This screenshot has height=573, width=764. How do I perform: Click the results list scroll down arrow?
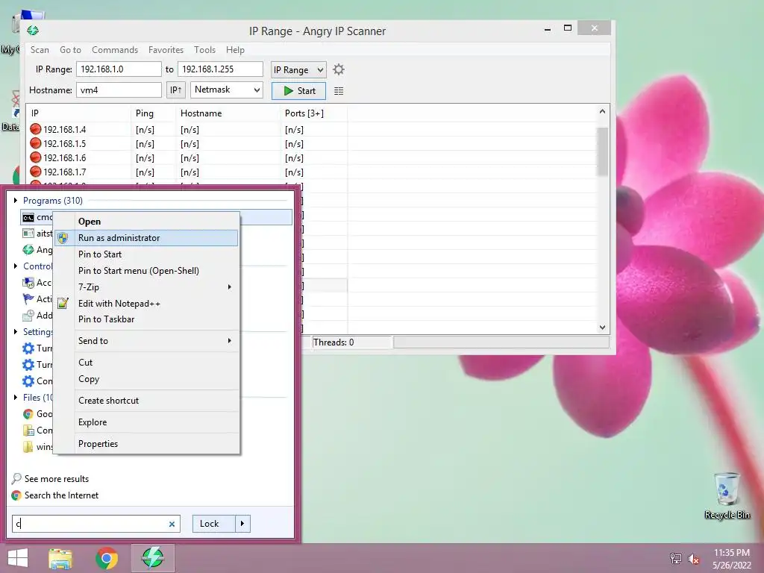[603, 328]
